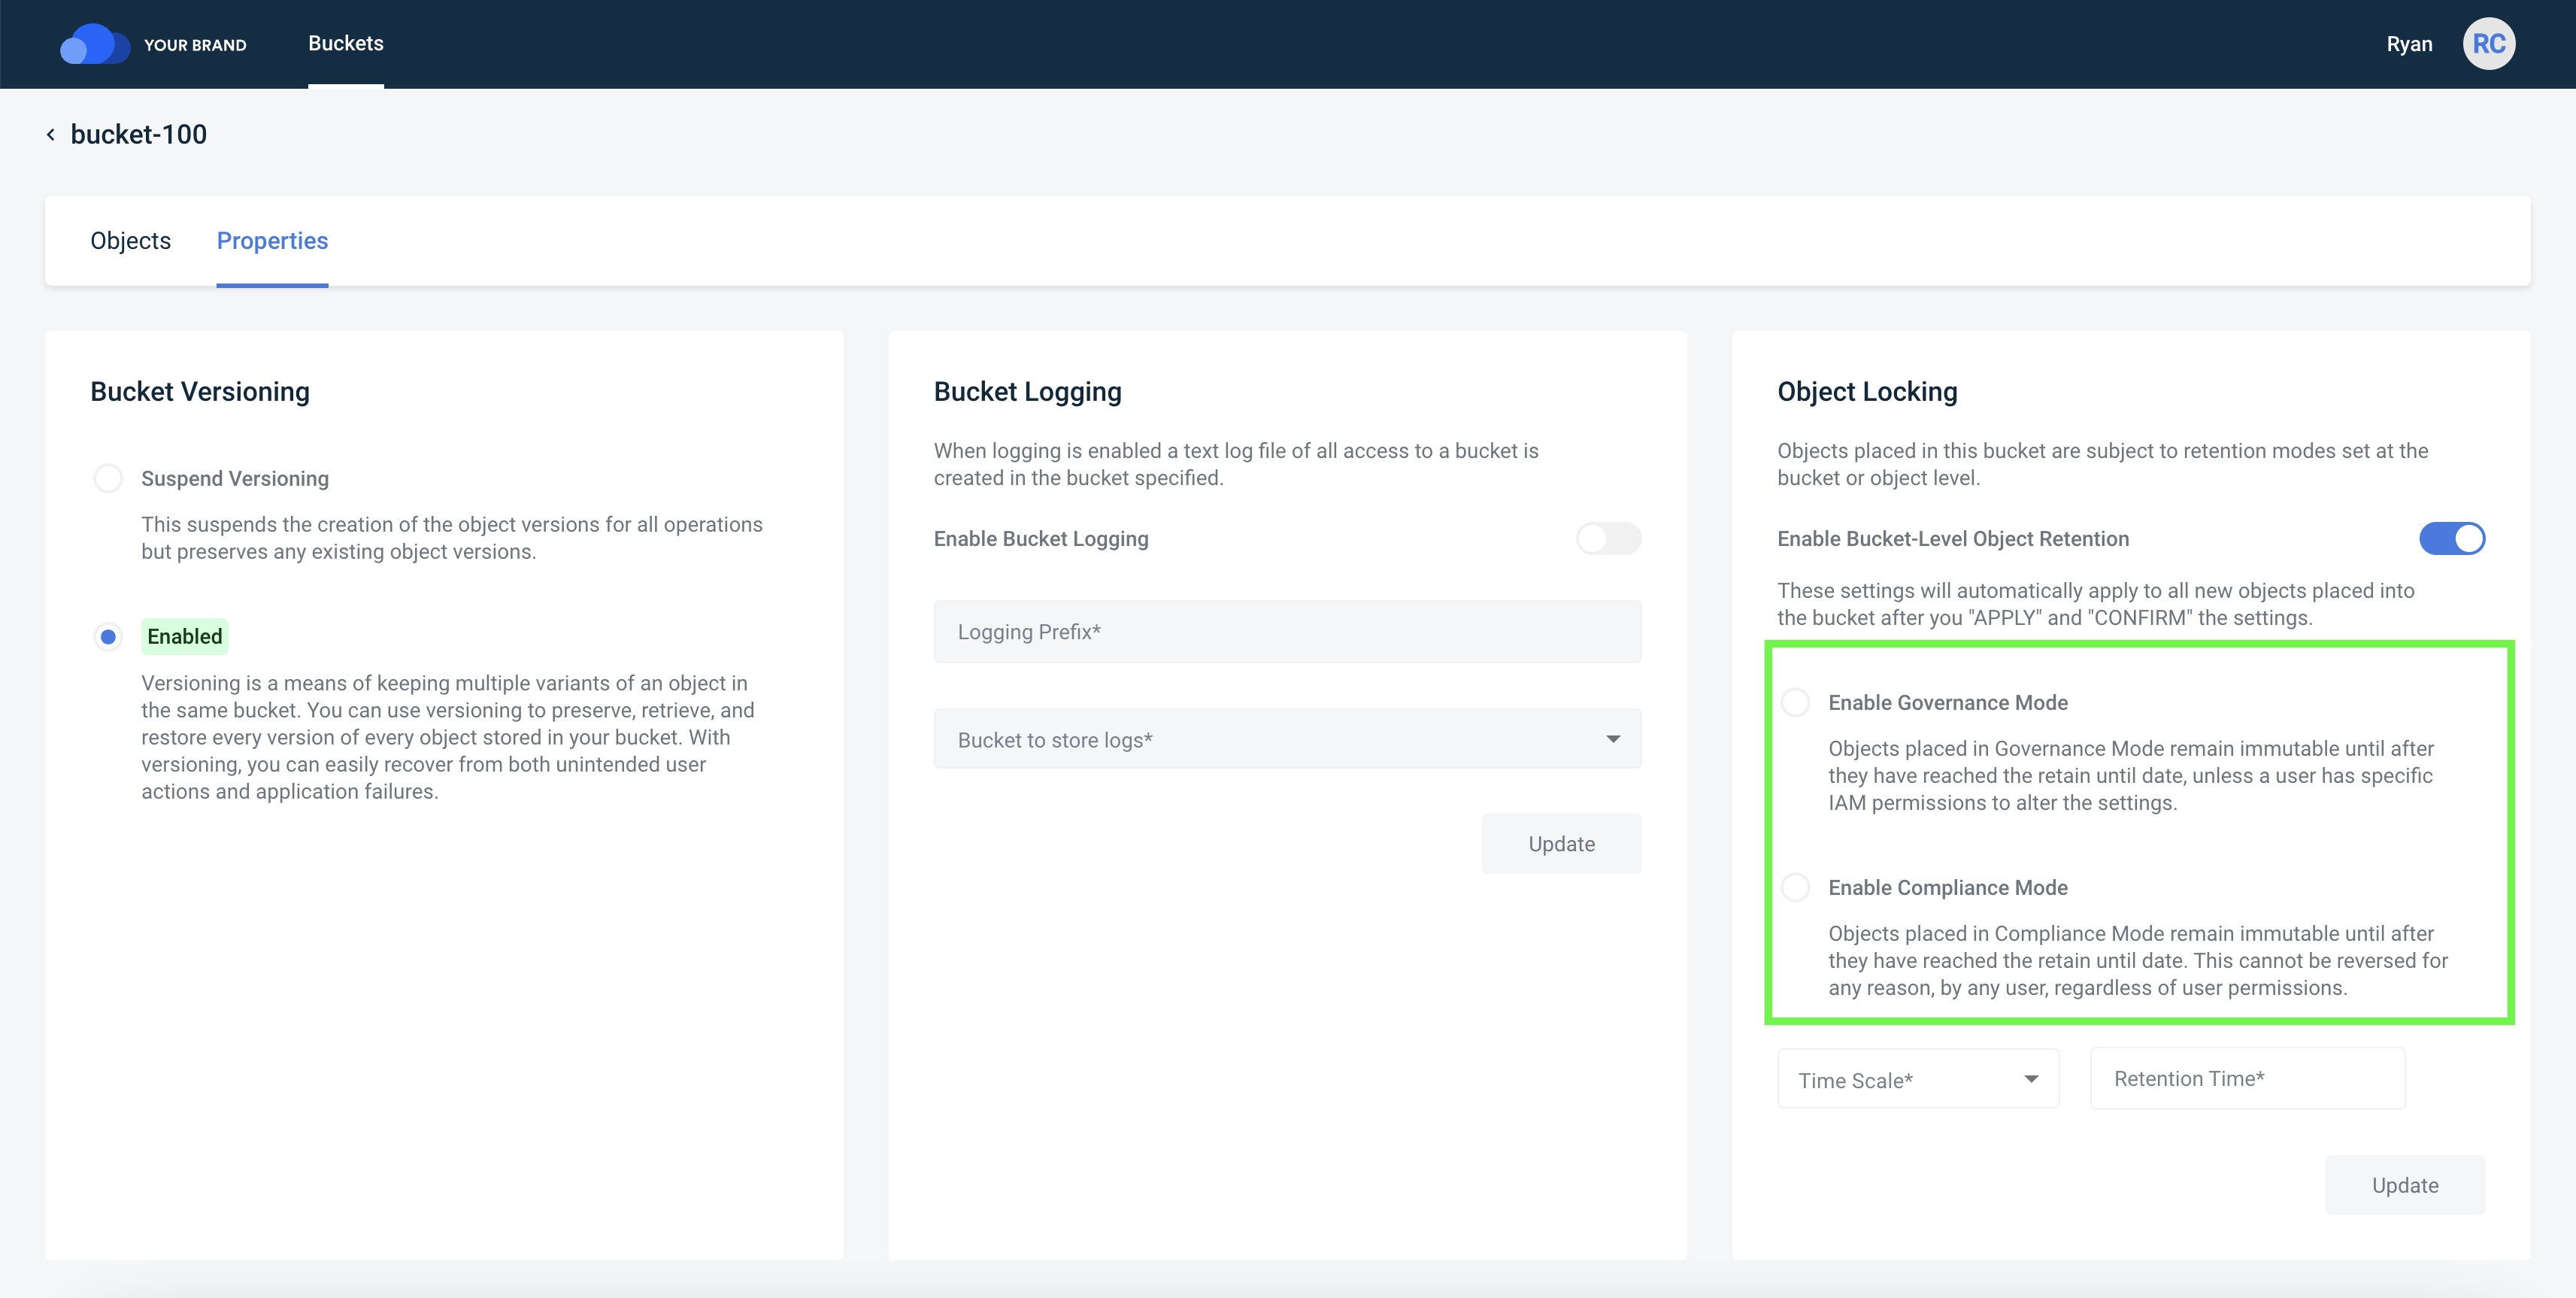Turn off Bucket-Level Object Retention switch
Image resolution: width=2576 pixels, height=1298 pixels.
tap(2452, 539)
